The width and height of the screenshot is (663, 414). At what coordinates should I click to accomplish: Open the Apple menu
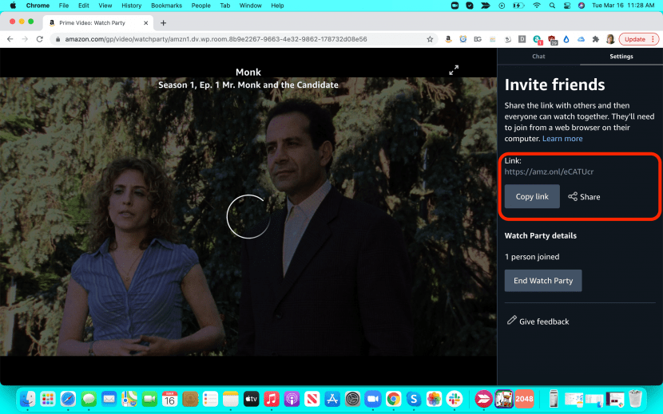pyautogui.click(x=13, y=6)
